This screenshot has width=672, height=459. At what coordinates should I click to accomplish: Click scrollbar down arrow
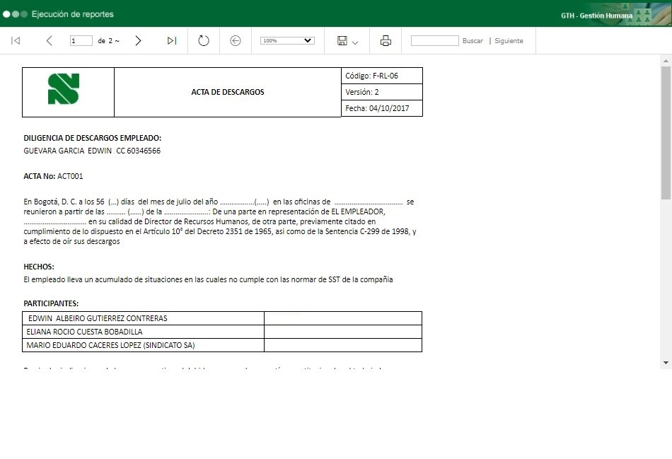pos(666,363)
